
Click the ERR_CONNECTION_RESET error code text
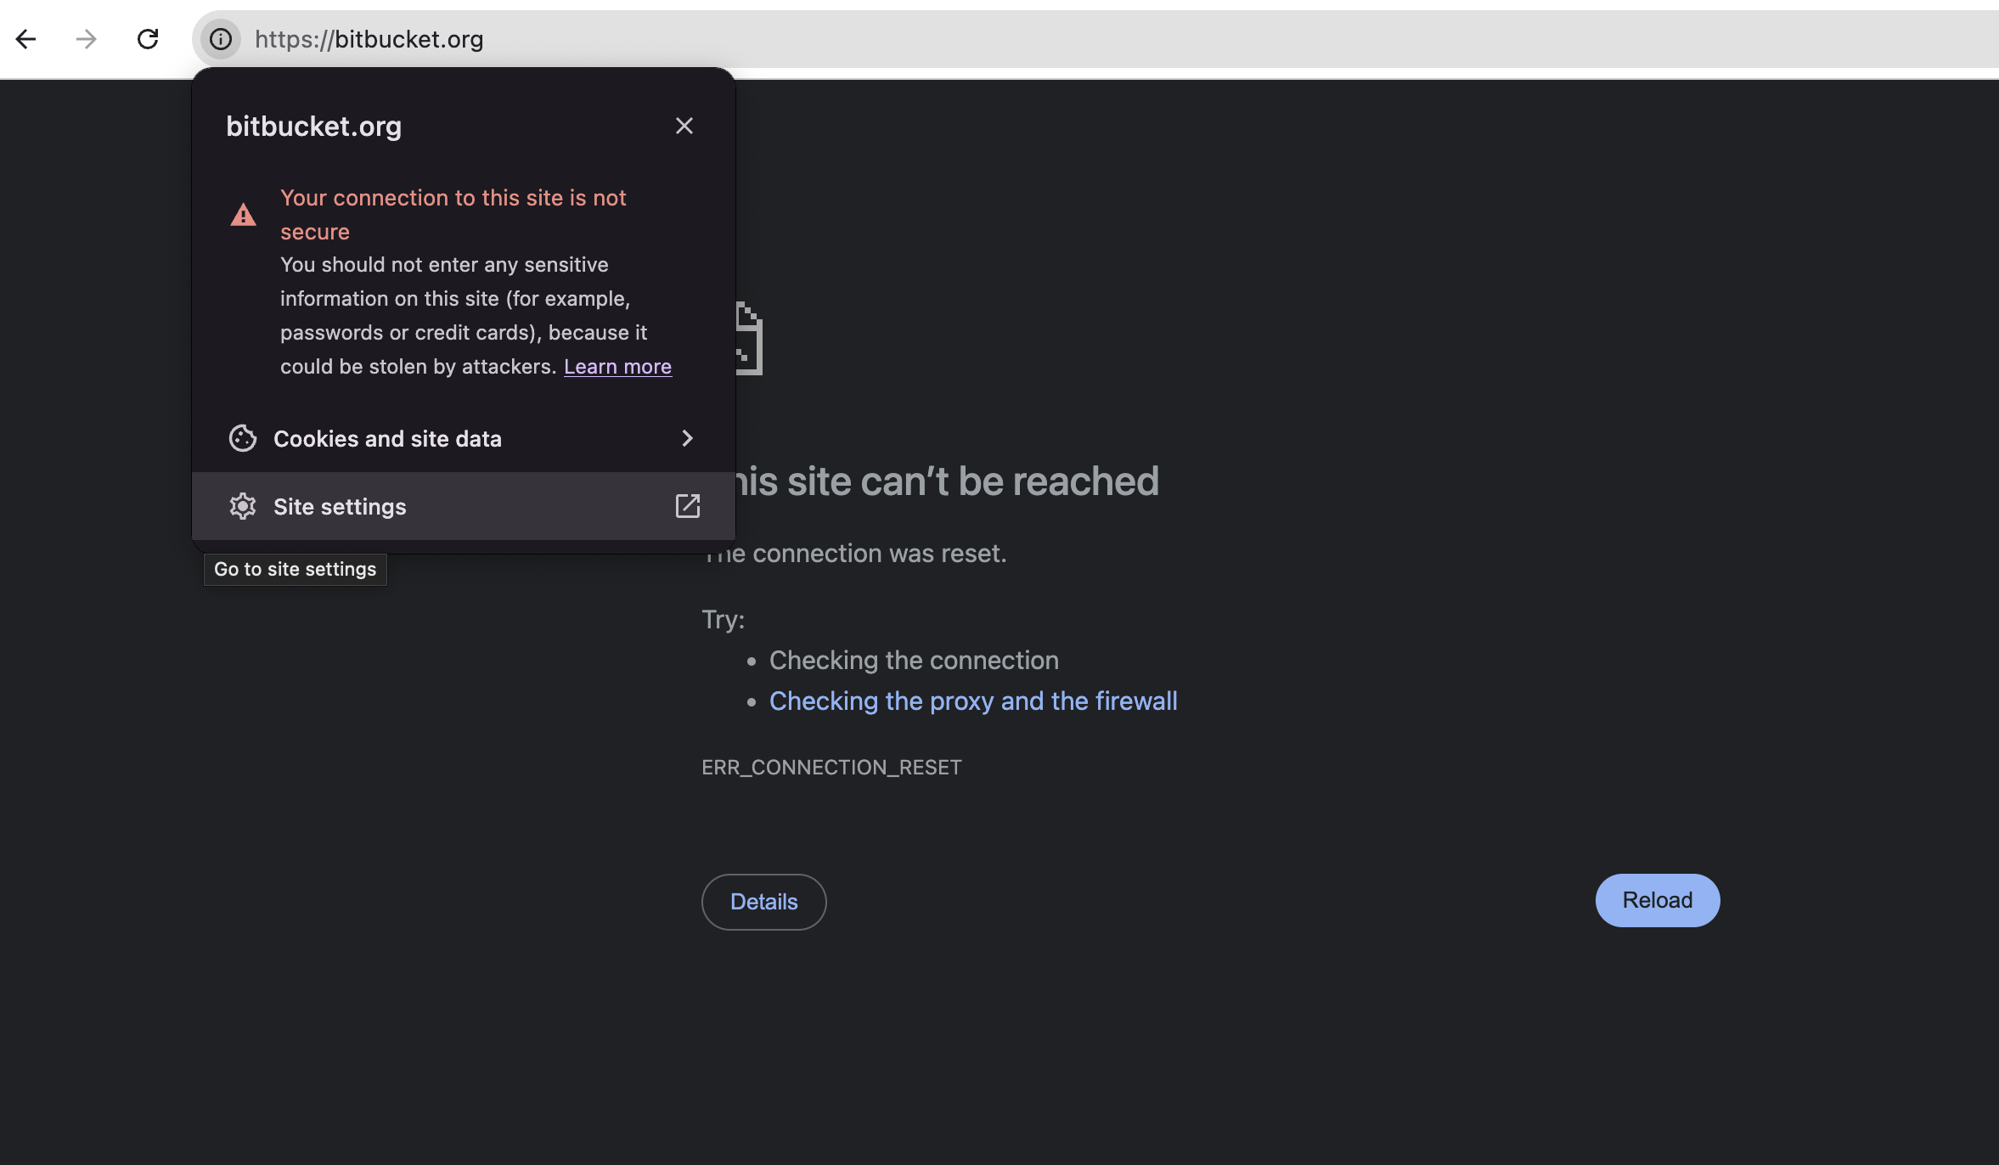831,768
